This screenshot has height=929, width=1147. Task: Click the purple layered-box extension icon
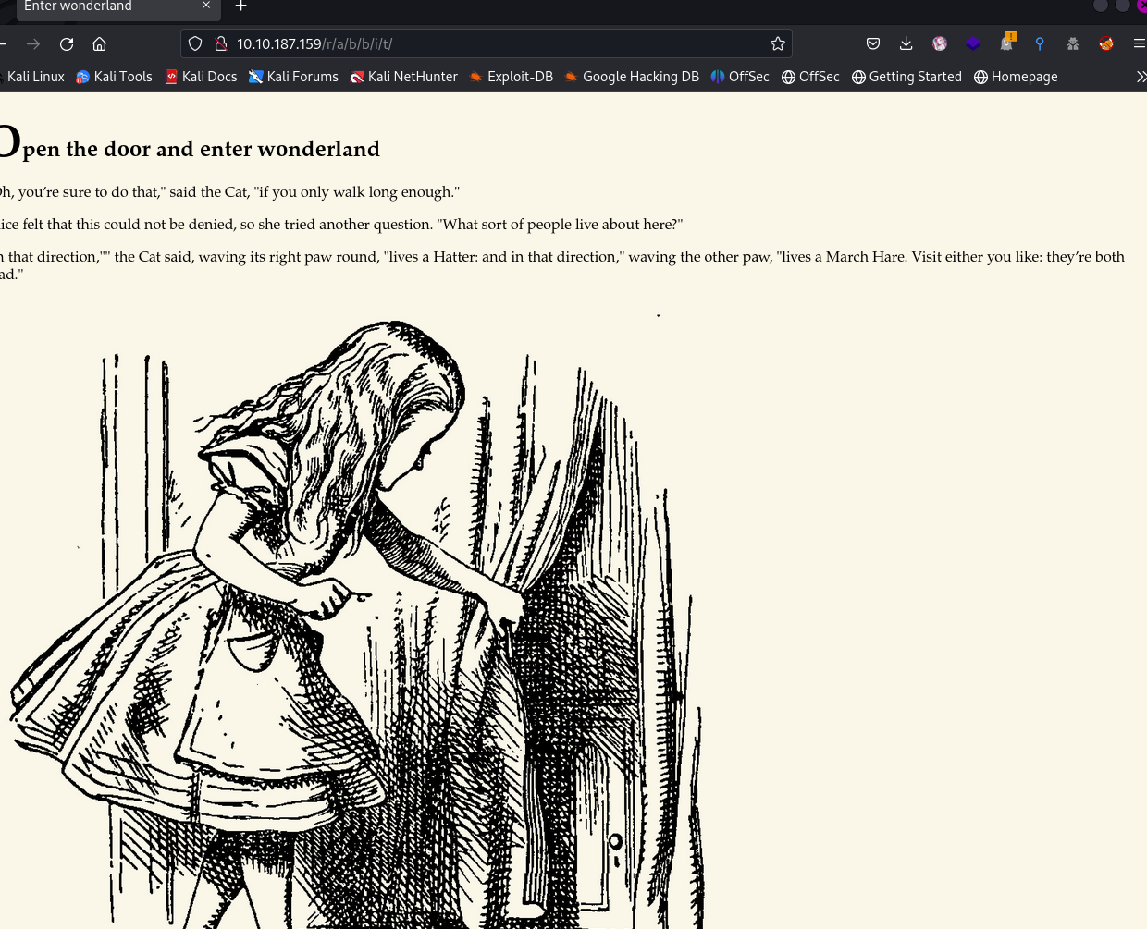[x=973, y=43]
